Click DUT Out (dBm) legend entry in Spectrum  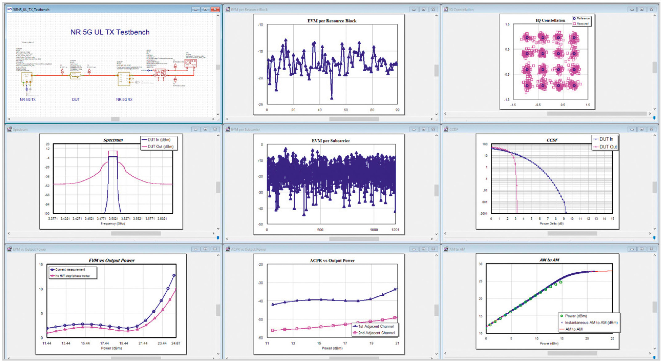click(160, 147)
